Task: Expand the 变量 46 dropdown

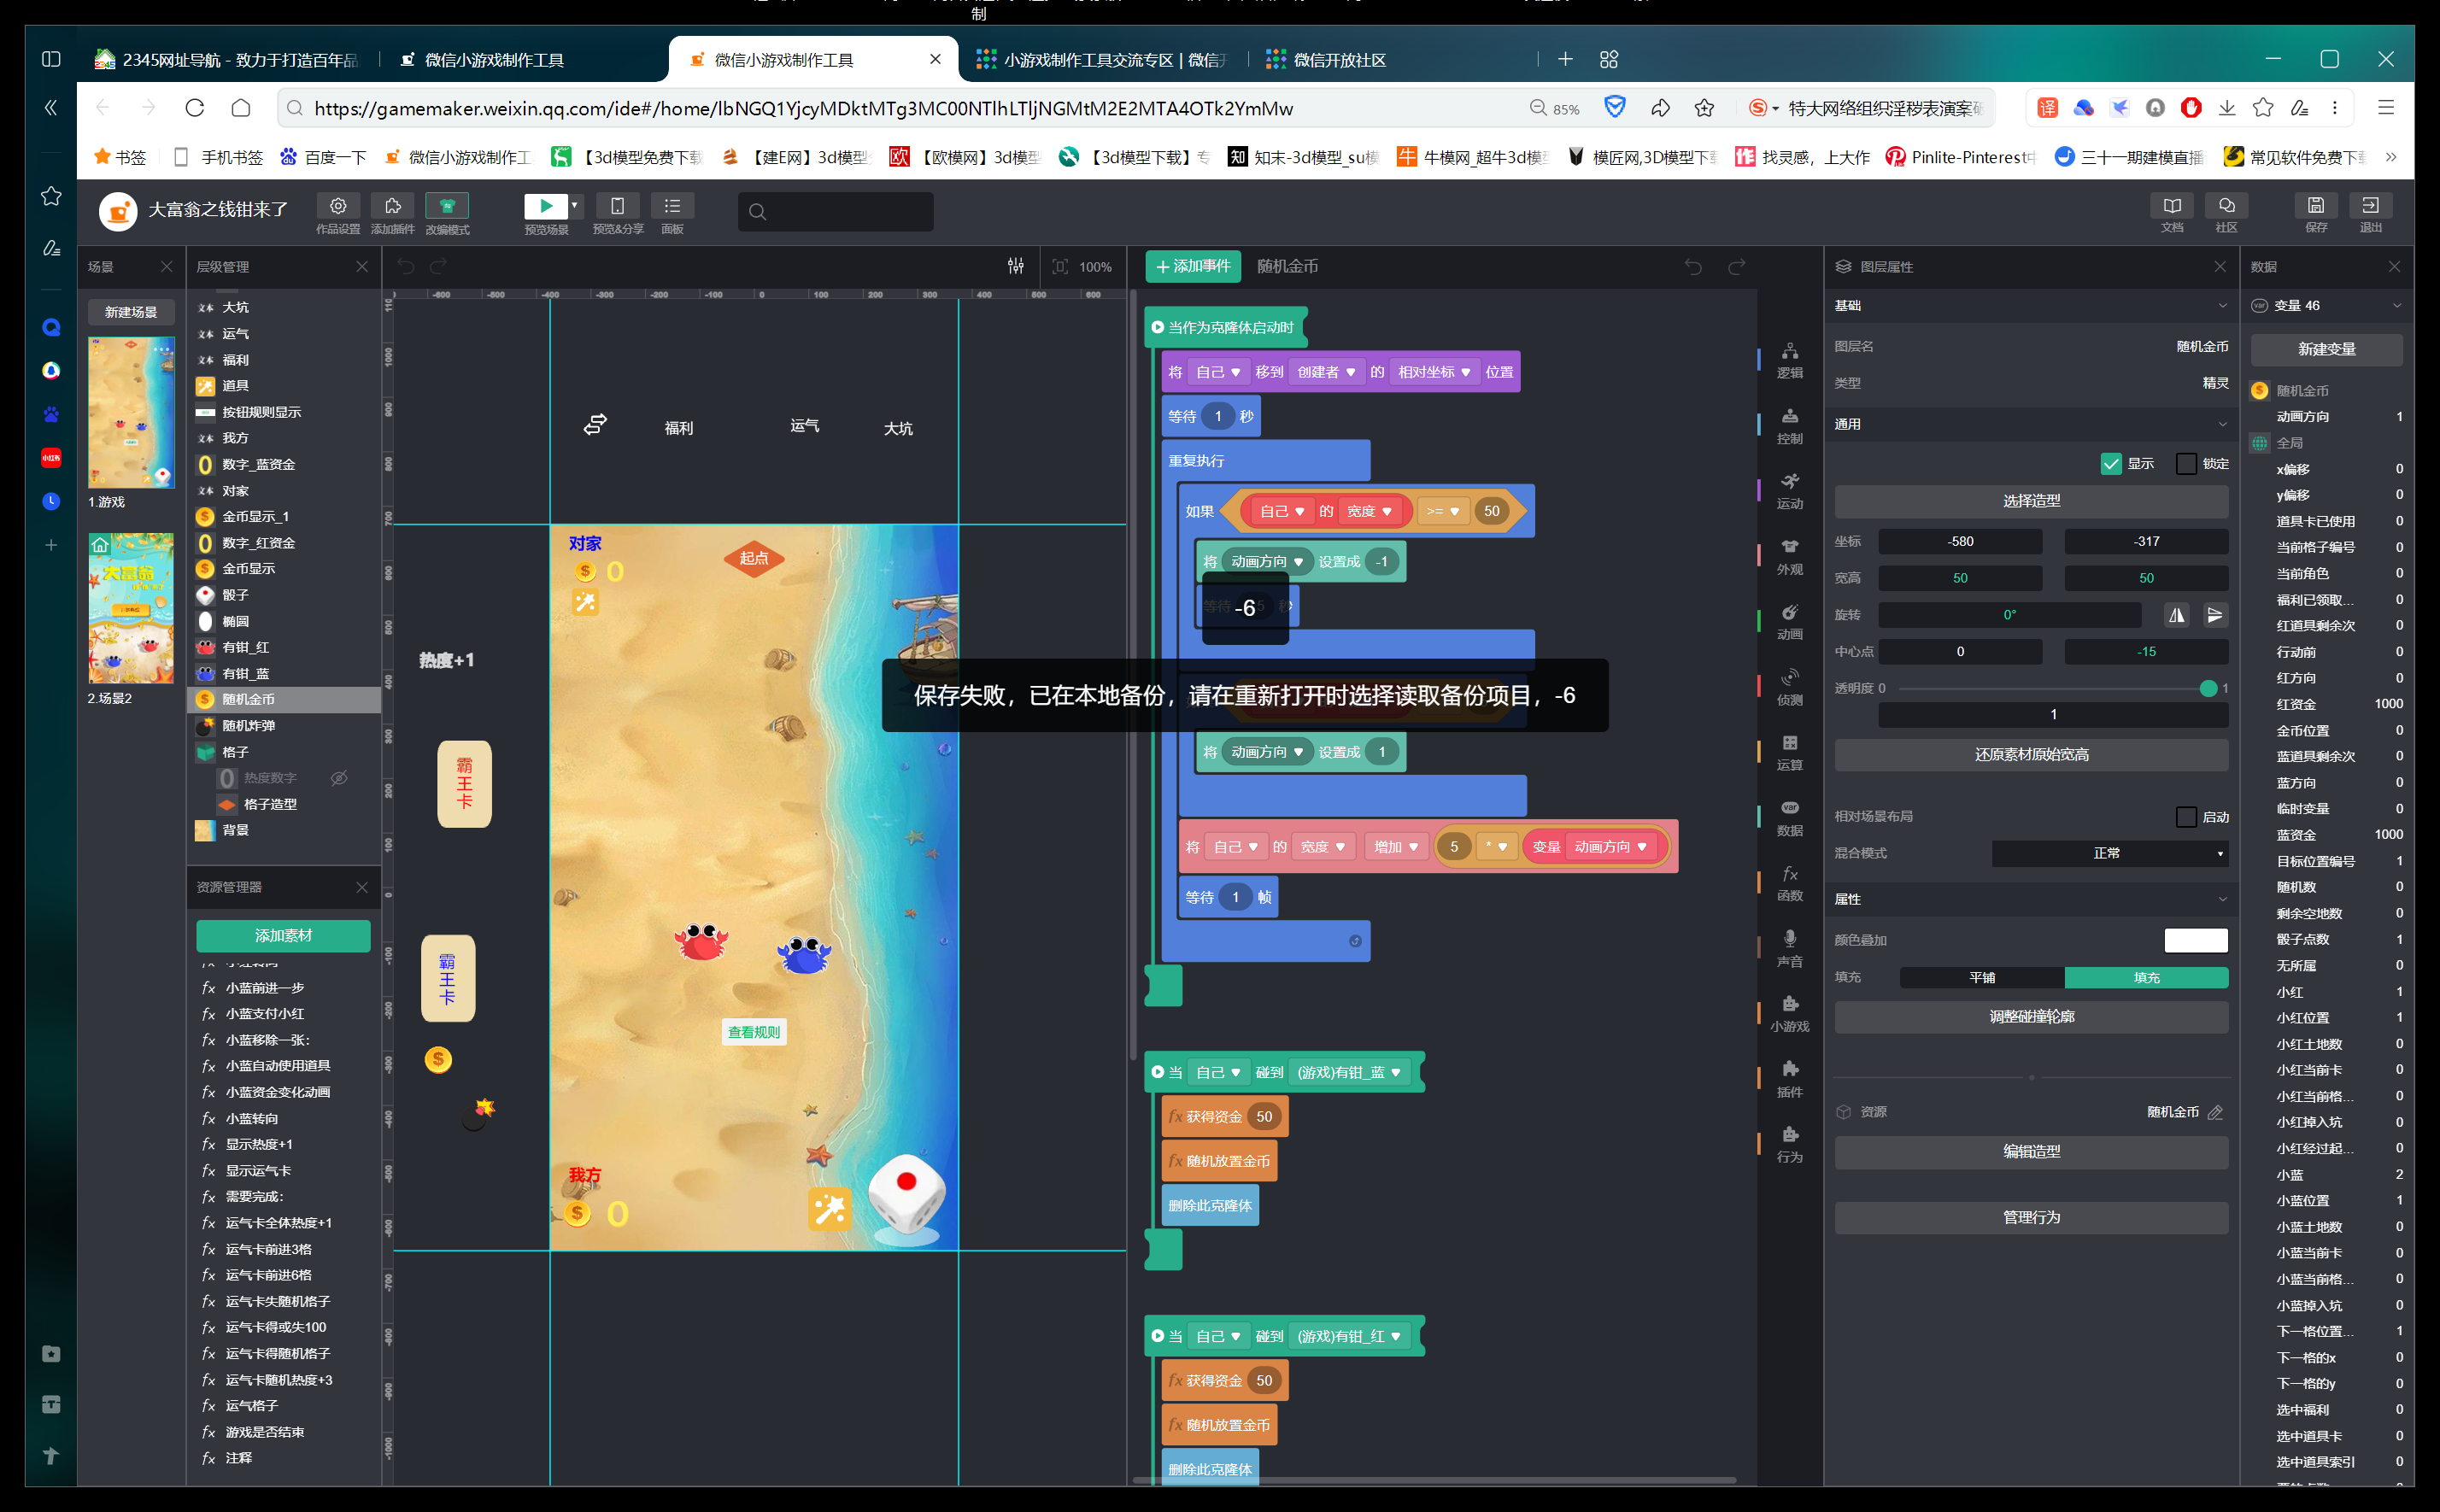Action: pyautogui.click(x=2396, y=306)
